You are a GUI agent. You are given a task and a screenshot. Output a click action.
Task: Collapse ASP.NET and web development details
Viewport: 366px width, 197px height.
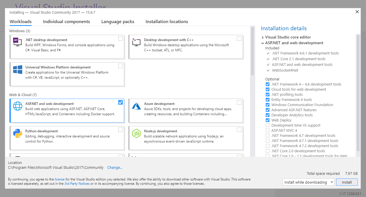[263, 43]
